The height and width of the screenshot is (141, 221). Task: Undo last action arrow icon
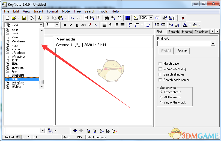[72, 18]
